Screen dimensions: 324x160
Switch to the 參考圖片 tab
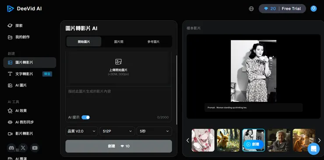click(x=153, y=42)
